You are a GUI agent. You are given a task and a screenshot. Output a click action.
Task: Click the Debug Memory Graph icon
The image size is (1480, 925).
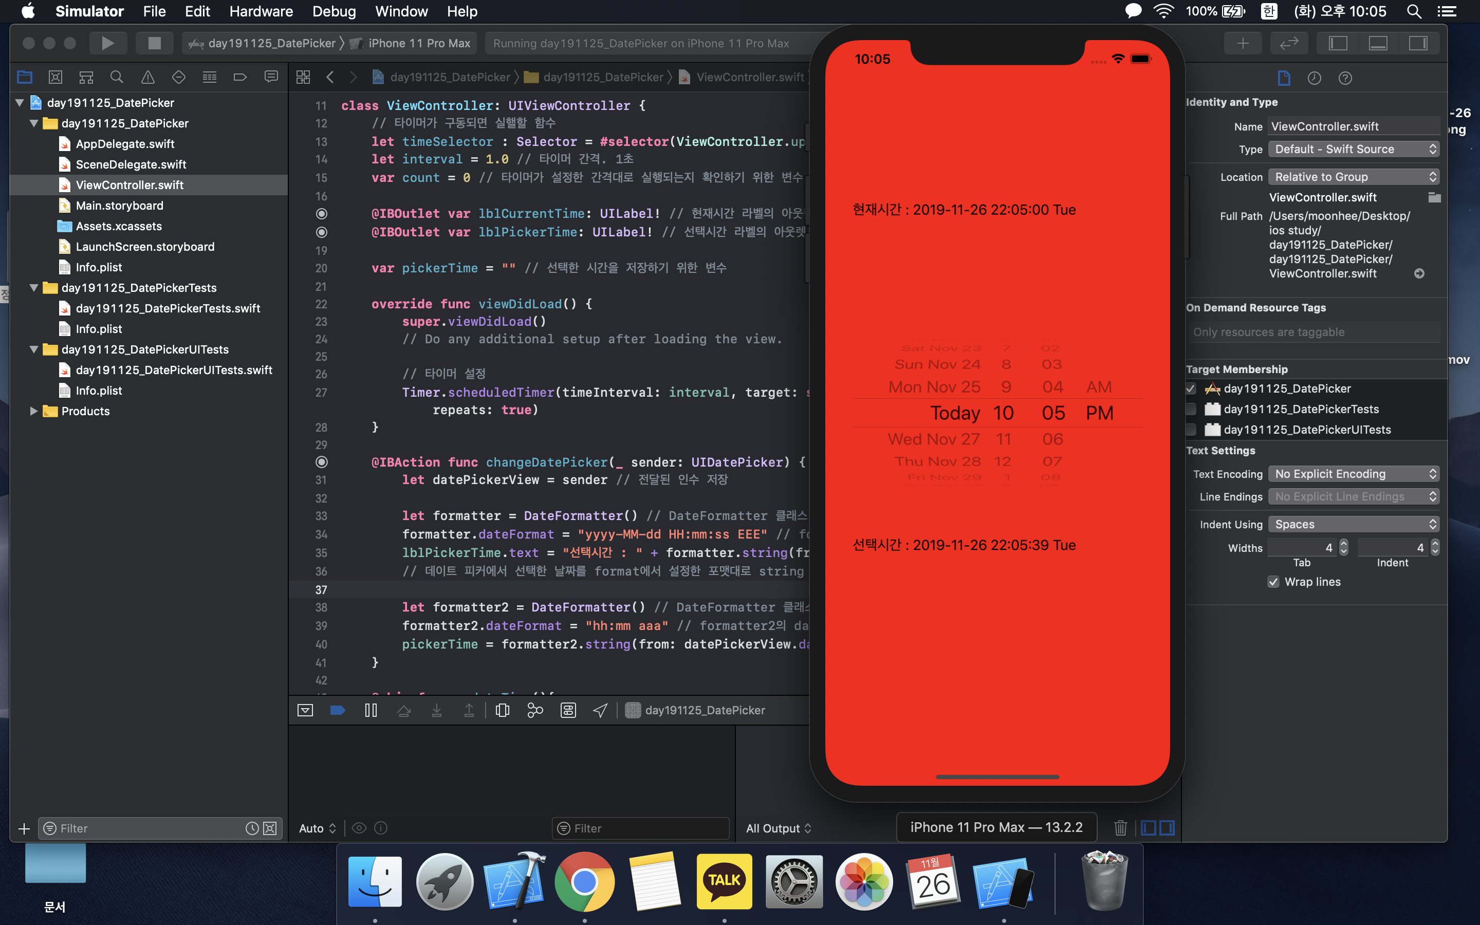pyautogui.click(x=535, y=710)
